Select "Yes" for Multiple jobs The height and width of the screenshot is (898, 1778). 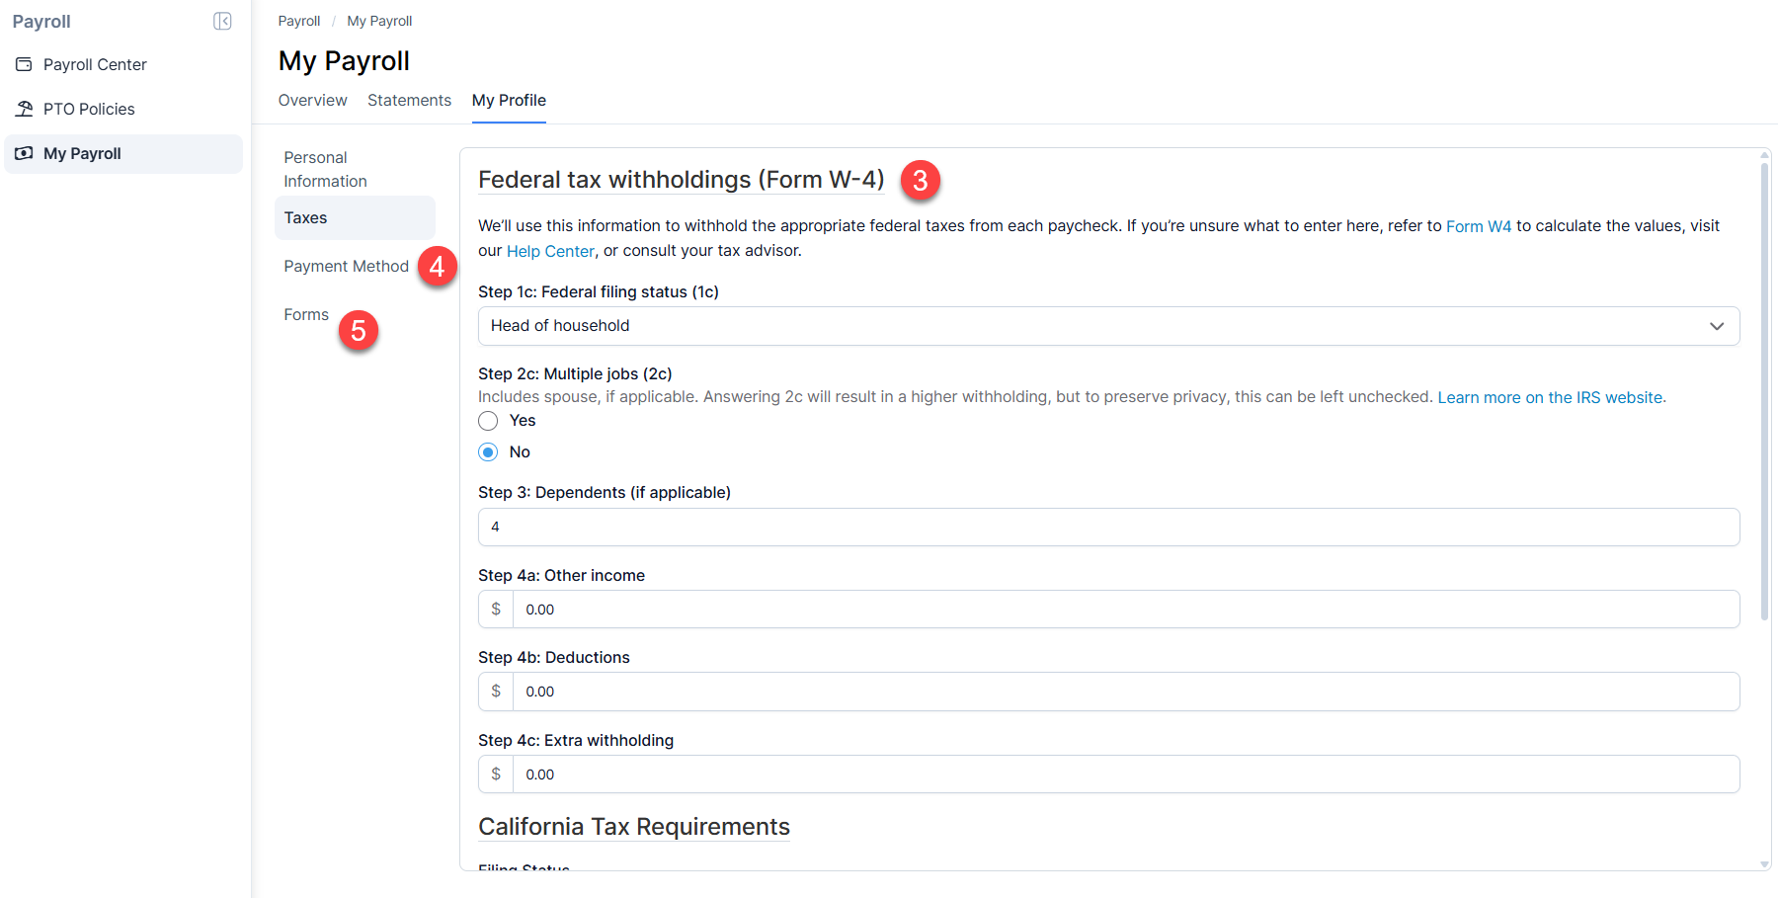pyautogui.click(x=487, y=420)
